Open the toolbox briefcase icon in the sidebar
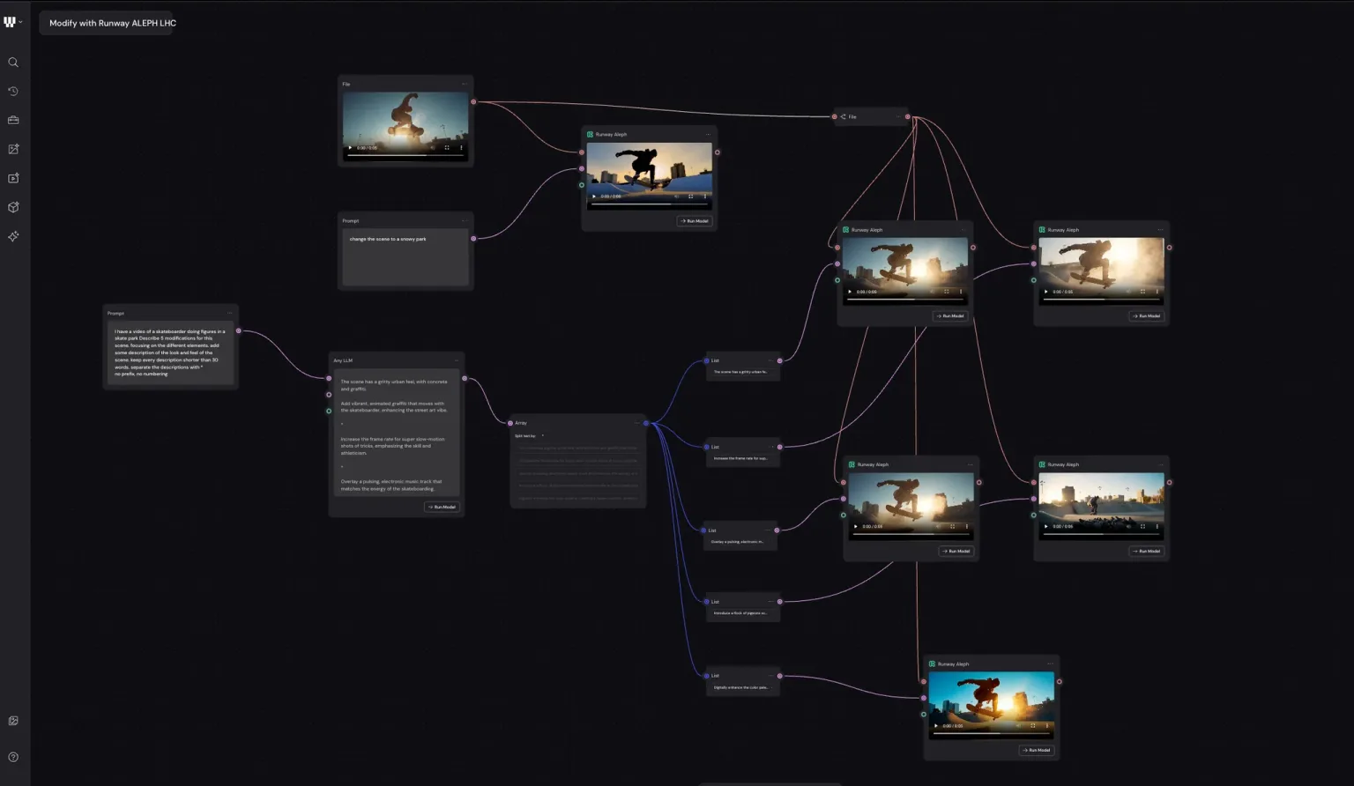 pyautogui.click(x=13, y=120)
